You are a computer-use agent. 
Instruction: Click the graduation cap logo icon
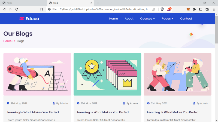[22, 18]
